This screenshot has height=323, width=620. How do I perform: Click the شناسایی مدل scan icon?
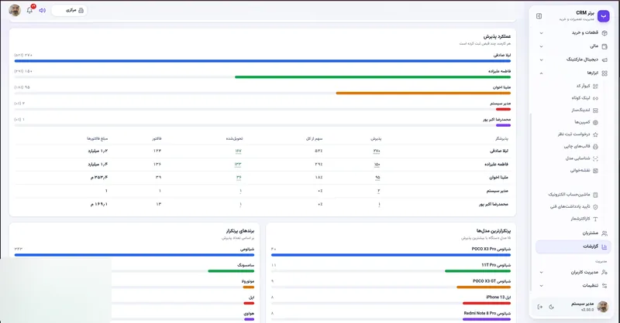click(595, 158)
